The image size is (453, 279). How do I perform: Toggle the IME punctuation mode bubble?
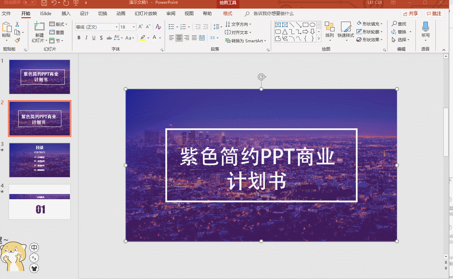click(x=34, y=258)
